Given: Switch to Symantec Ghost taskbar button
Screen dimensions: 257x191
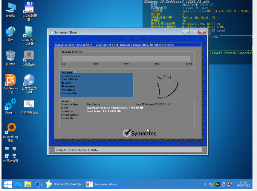Looking at the screenshot, I should [102, 184].
